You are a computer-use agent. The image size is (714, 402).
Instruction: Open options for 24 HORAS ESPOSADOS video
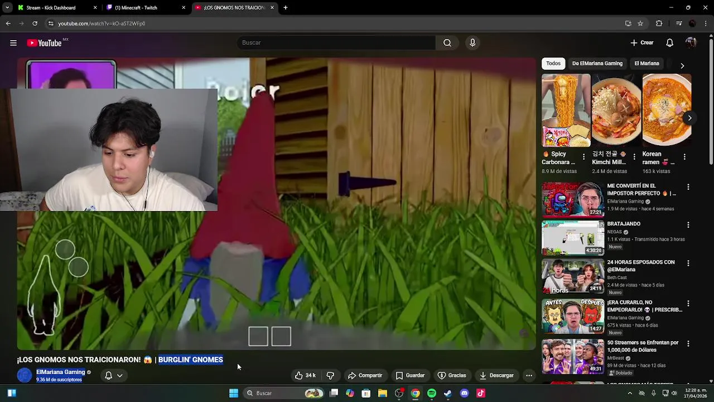pyautogui.click(x=688, y=263)
